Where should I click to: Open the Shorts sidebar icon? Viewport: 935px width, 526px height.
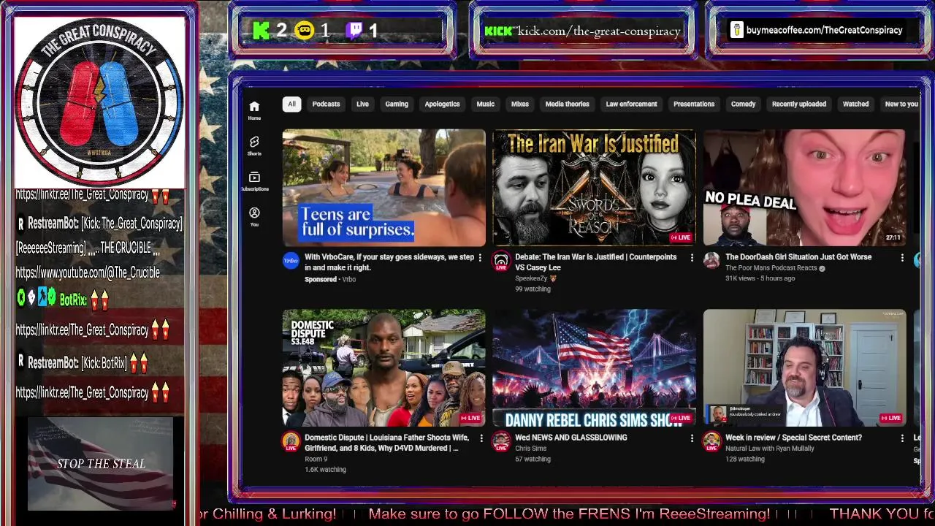[254, 145]
